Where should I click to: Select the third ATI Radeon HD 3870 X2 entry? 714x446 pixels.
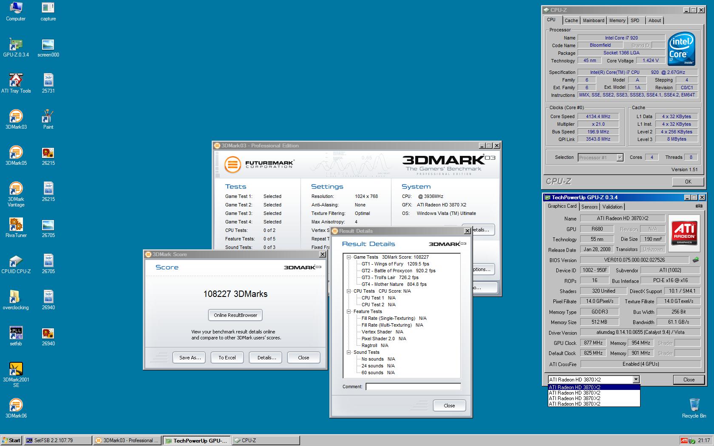point(594,398)
